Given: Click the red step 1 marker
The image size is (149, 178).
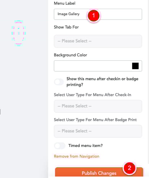Looking at the screenshot, I should coord(93,16).
